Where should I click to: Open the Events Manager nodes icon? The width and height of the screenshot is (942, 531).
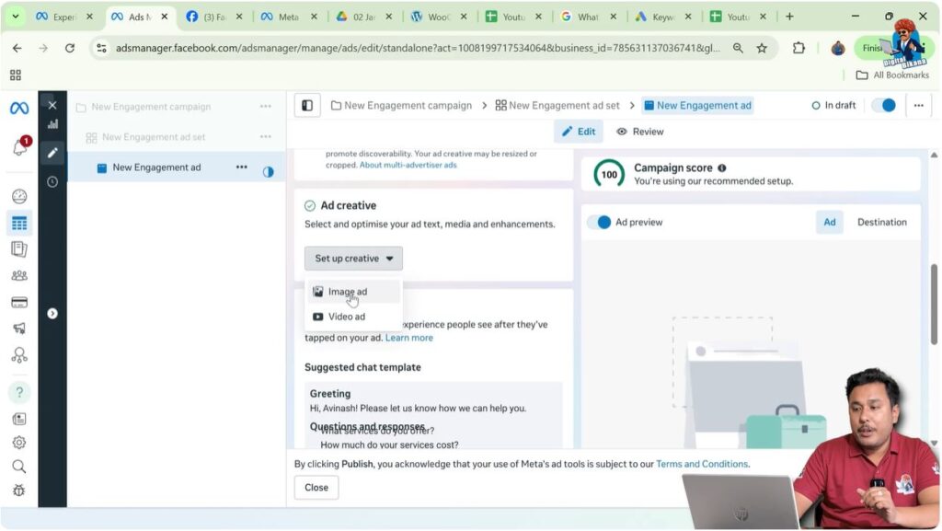tap(19, 354)
